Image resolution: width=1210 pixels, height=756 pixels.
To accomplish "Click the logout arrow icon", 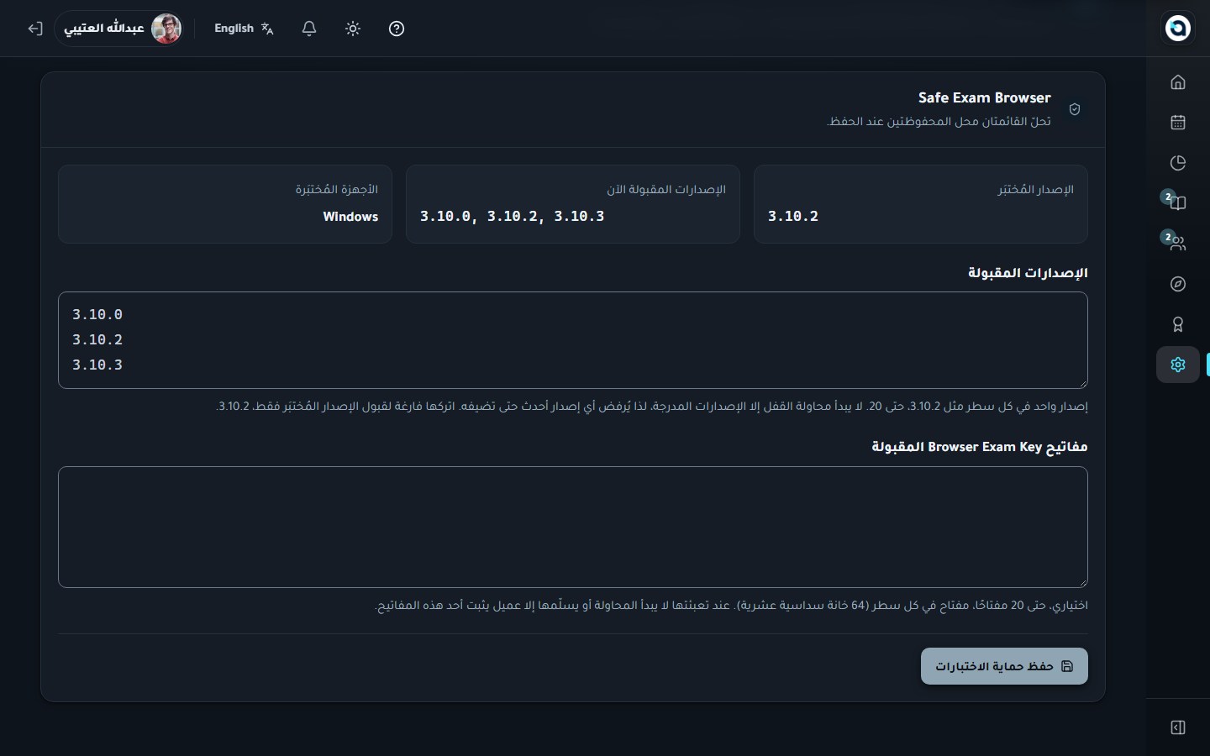I will [x=34, y=29].
